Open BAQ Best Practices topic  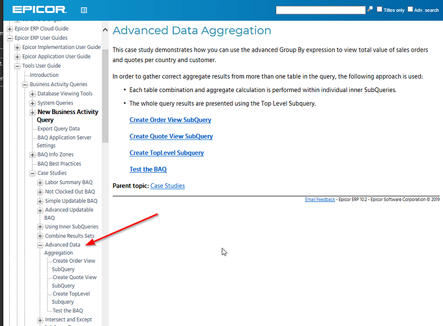[x=59, y=164]
